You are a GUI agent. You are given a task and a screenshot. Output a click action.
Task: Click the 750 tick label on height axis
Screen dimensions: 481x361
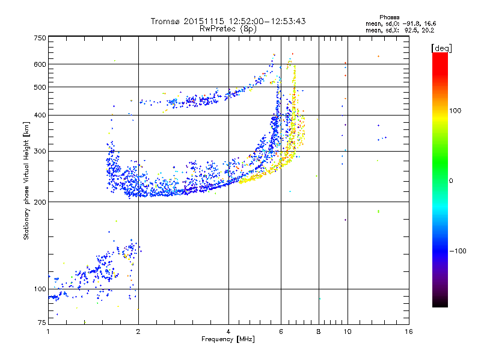tap(40, 38)
